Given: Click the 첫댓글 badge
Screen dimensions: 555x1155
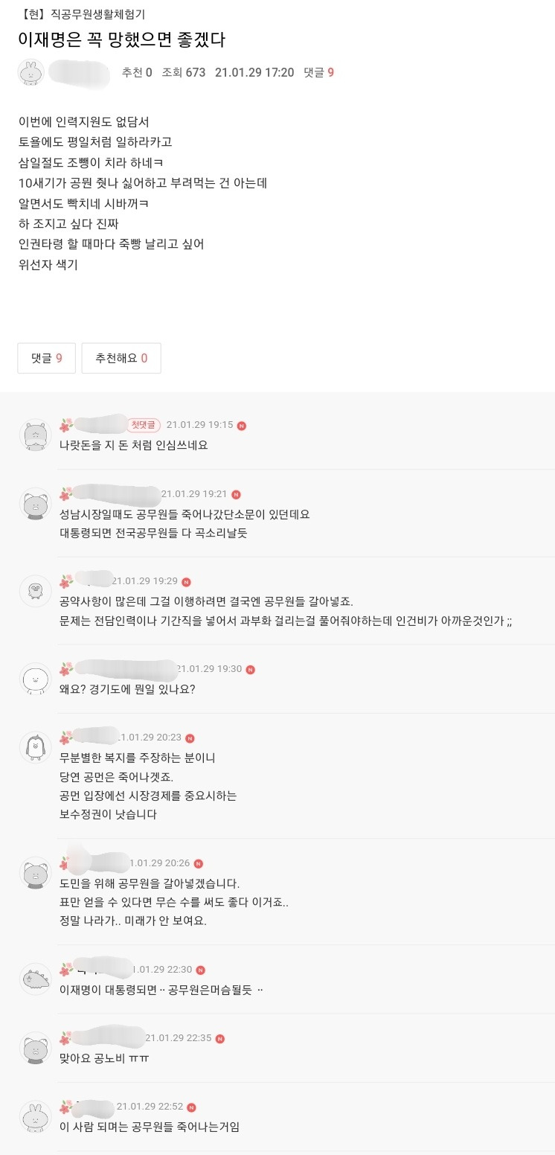Looking at the screenshot, I should click(x=144, y=425).
